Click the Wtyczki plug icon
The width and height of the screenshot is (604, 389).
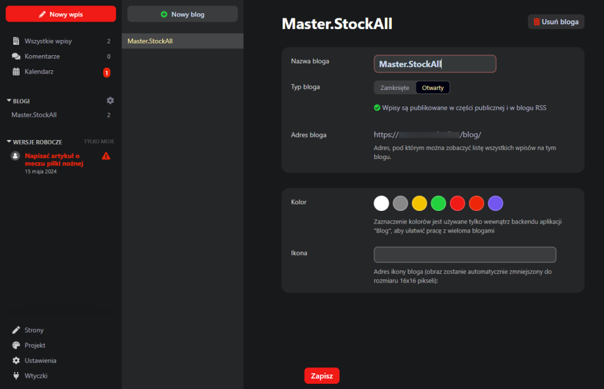tap(16, 376)
